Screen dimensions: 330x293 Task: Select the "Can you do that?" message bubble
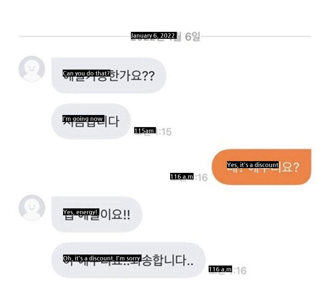pos(109,75)
